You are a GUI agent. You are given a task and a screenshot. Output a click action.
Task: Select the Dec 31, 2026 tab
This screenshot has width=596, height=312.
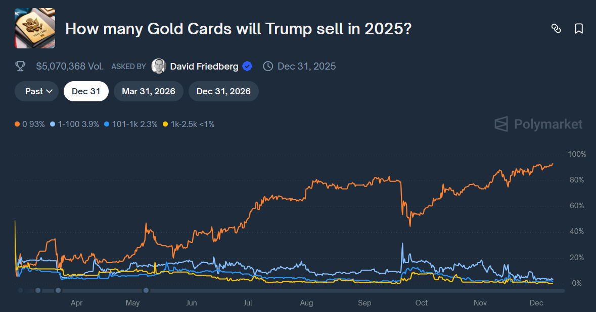(223, 91)
